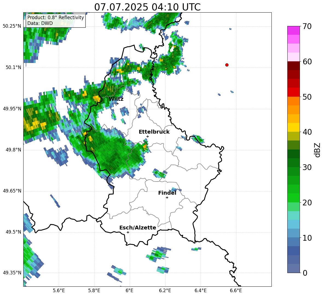Click the orange radar echo near Ettelbruck

145,147
